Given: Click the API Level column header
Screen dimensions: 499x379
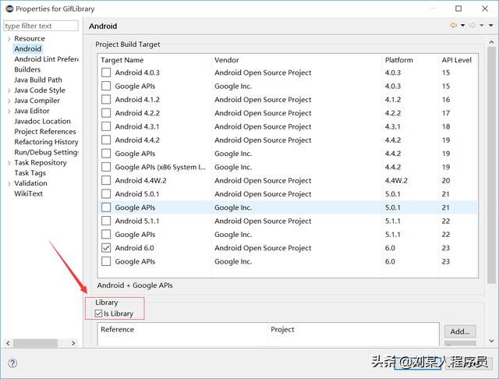Looking at the screenshot, I should (x=456, y=60).
